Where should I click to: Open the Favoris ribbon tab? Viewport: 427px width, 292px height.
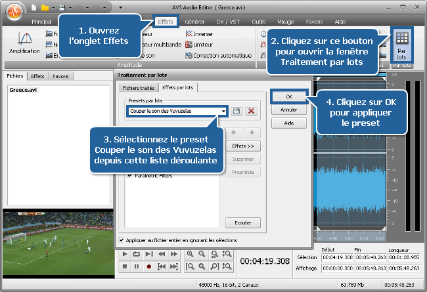[x=314, y=22]
